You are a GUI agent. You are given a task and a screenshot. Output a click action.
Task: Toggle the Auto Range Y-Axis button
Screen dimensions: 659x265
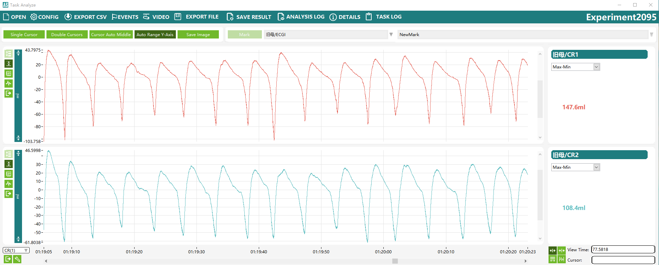click(x=155, y=35)
